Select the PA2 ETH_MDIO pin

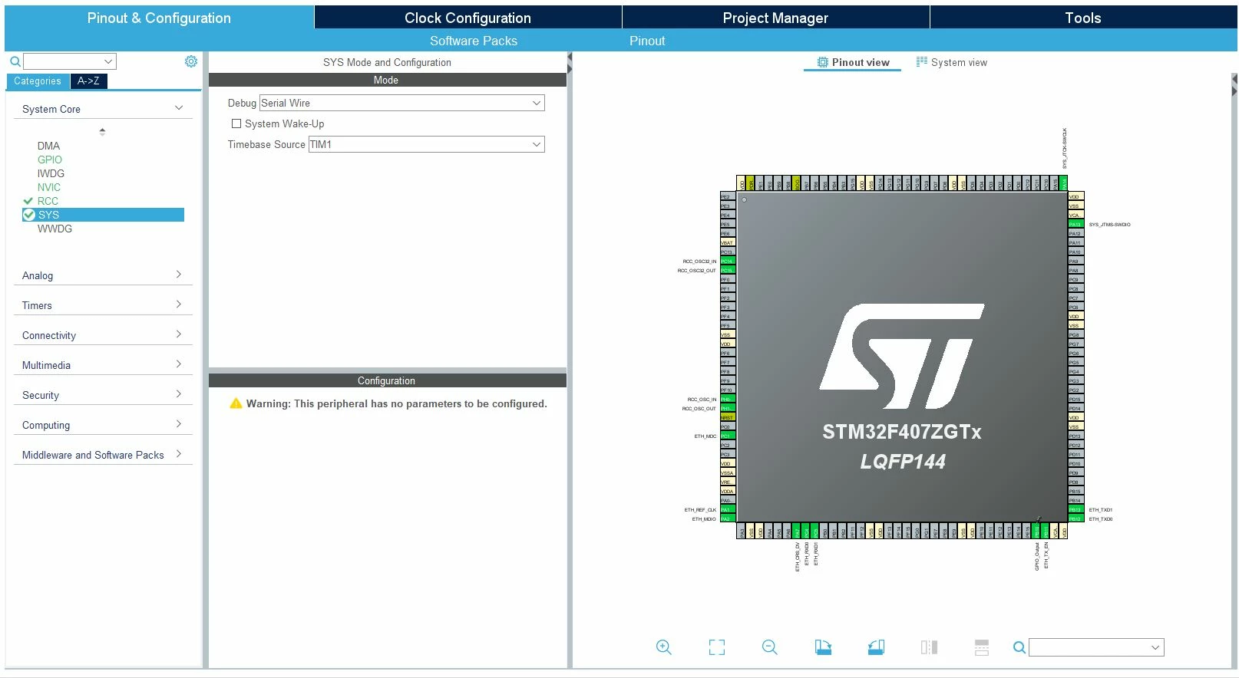click(727, 519)
